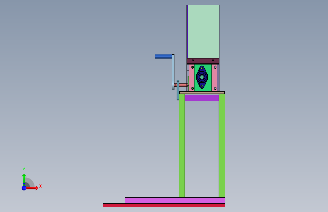Screen dimensions: 328x212
Task: Click the bottom bolt of the bearing flange
Action: (202, 86)
